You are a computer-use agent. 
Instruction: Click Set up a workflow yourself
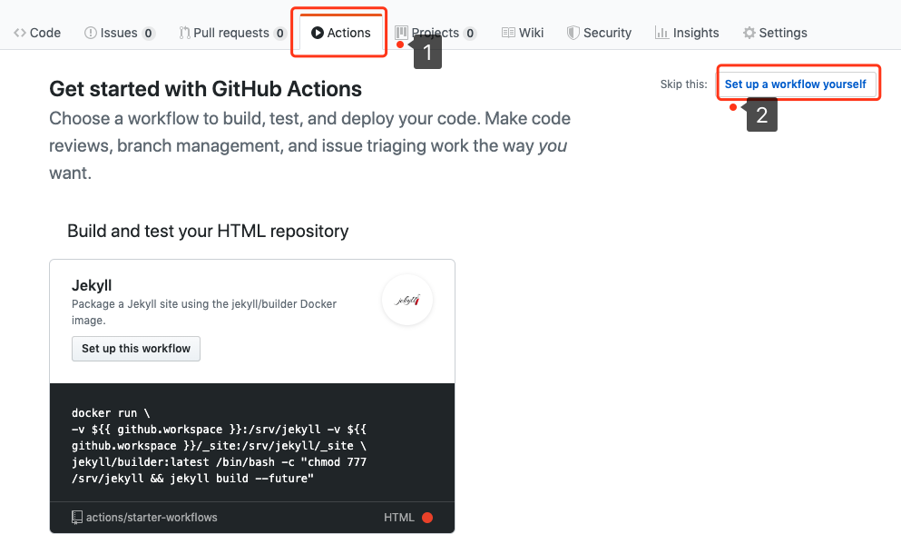[795, 84]
